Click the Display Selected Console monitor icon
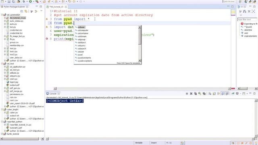Screen dimensions: 258x145 point(237,93)
